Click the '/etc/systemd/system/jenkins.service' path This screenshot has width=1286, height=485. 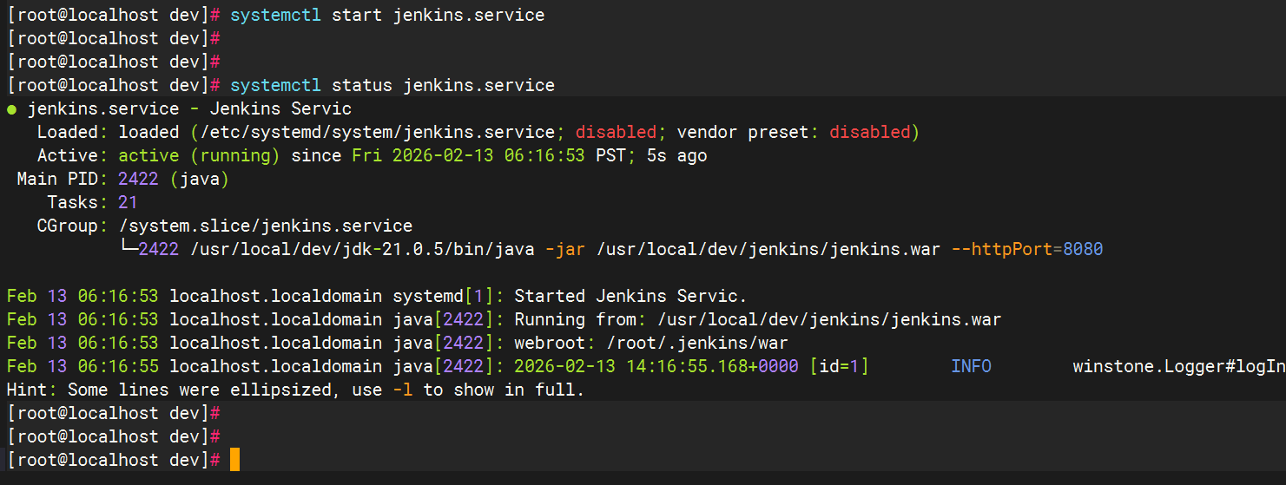pos(377,132)
